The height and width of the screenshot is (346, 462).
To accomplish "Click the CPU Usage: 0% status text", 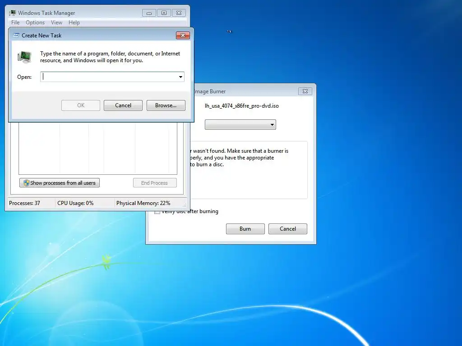I will [75, 203].
